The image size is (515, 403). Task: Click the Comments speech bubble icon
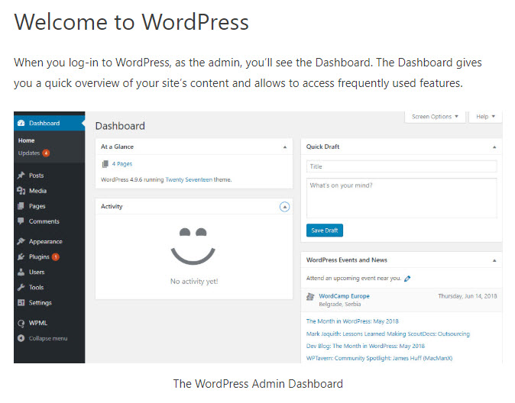coord(21,221)
